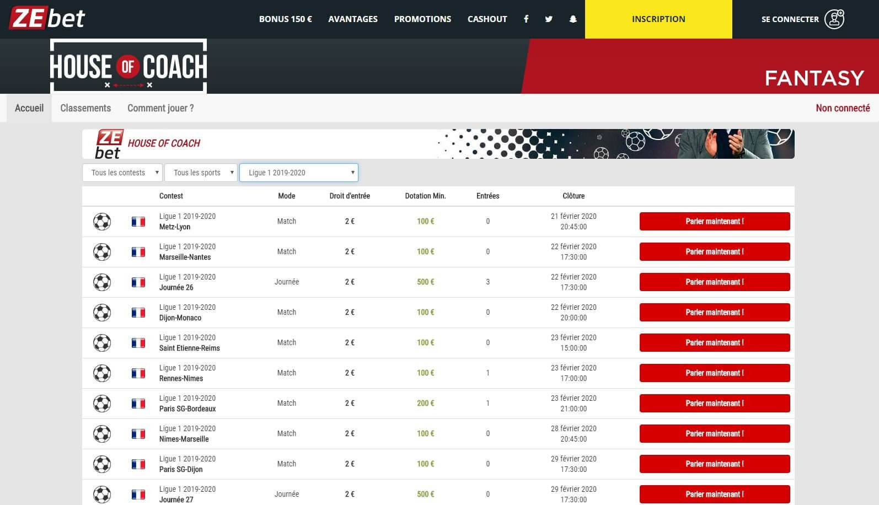The height and width of the screenshot is (505, 879).
Task: Click the House of Coach logo
Action: (128, 66)
